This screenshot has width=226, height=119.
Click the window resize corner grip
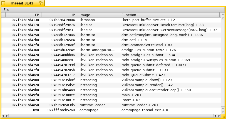pos(223,116)
